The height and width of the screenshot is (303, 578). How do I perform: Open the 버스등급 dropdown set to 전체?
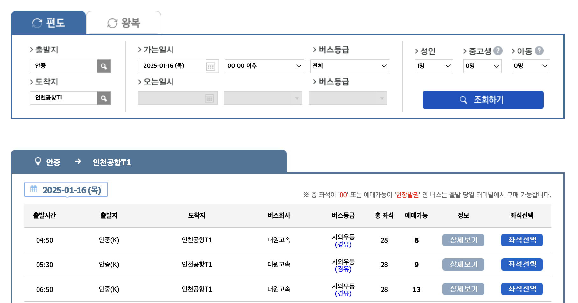[349, 66]
